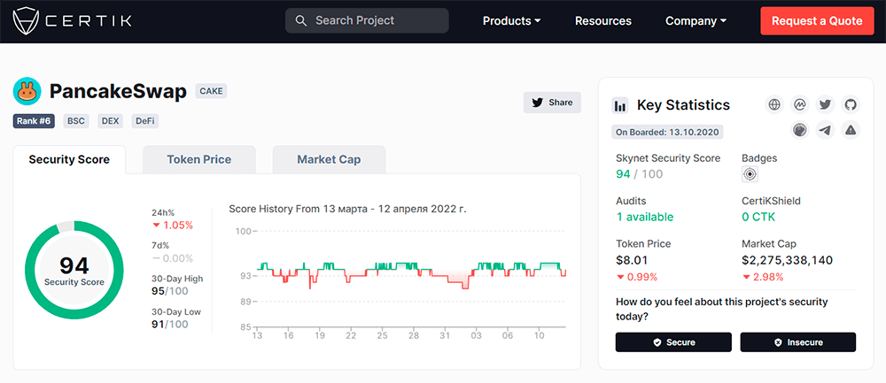The image size is (886, 383).
Task: Click the CertiK logo in the header
Action: pyautogui.click(x=72, y=21)
